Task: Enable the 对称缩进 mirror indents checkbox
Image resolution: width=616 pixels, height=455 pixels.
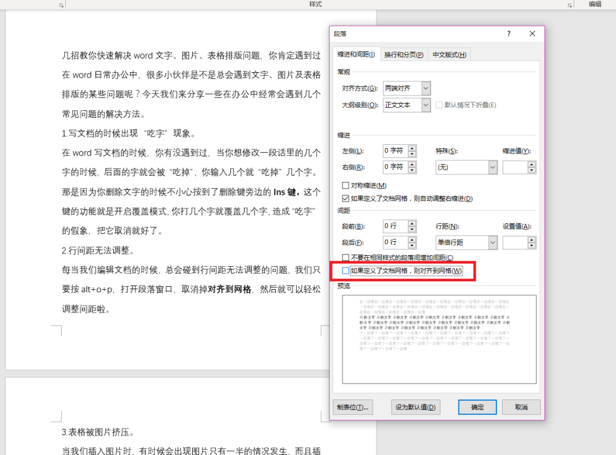Action: 346,185
